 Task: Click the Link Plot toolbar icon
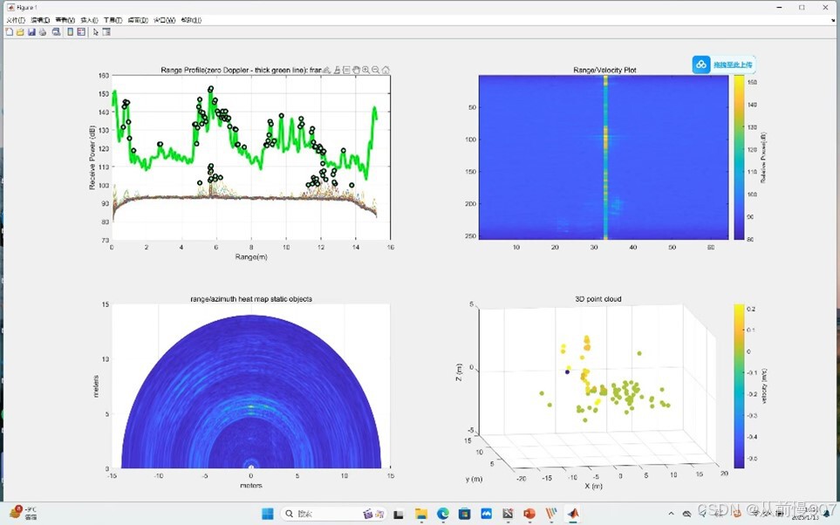pos(56,32)
